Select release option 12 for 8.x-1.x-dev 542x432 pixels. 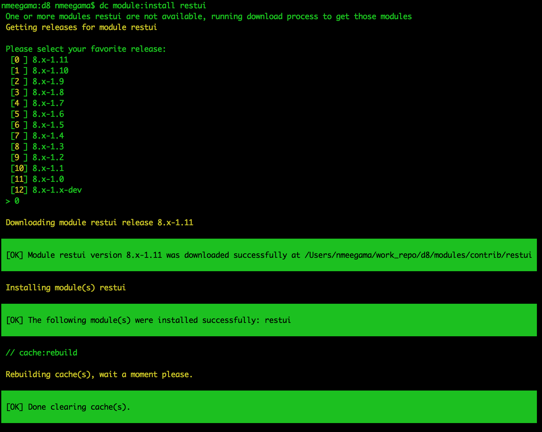pos(47,190)
